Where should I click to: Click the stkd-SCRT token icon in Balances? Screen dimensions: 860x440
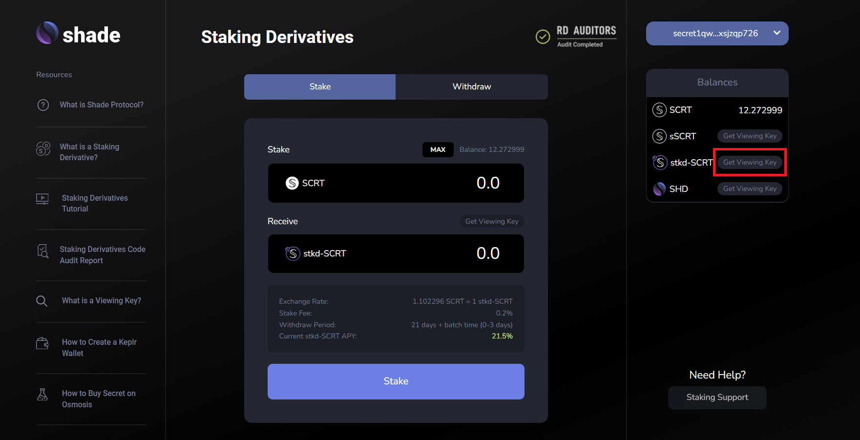point(660,163)
